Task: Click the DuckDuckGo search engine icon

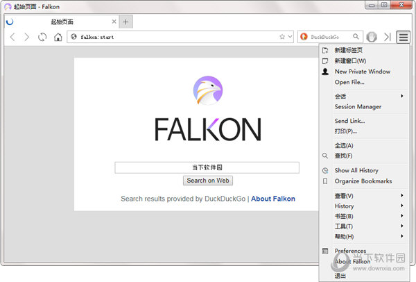Action: click(304, 37)
